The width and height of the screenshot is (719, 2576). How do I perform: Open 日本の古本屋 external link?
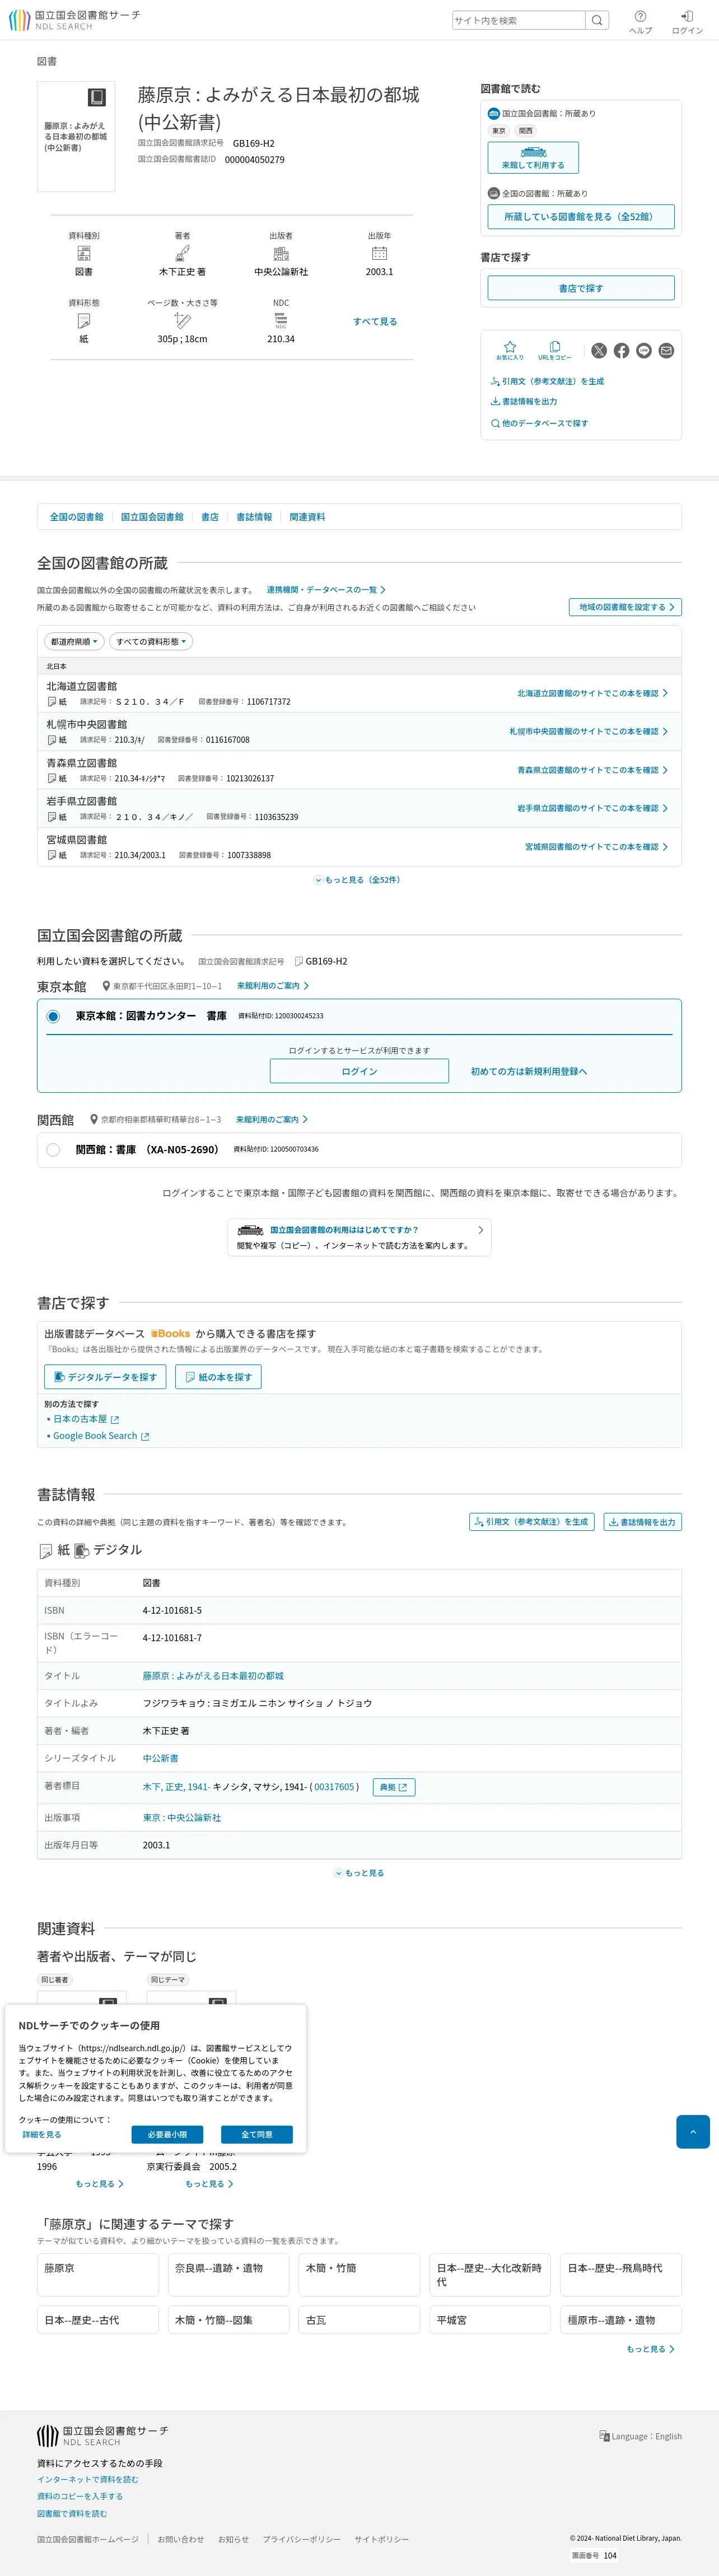pyautogui.click(x=86, y=1419)
